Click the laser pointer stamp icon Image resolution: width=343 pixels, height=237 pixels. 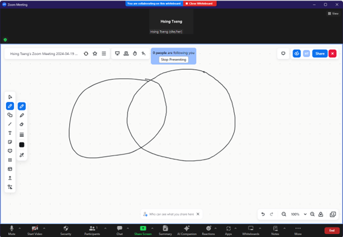126,53
